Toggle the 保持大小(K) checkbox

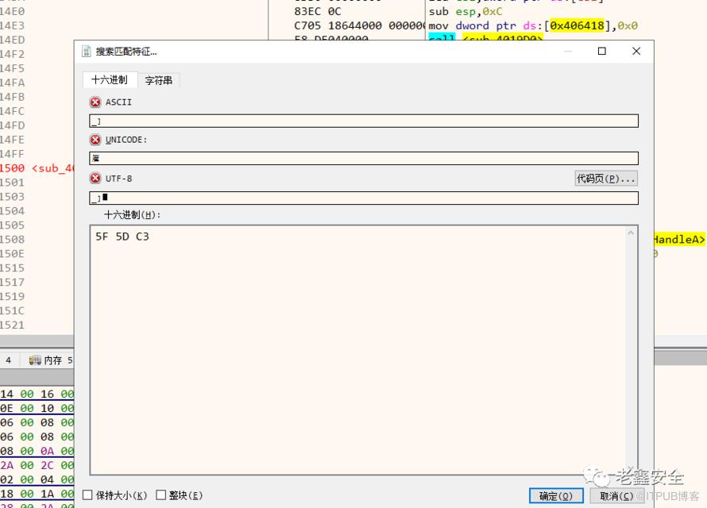coord(88,495)
